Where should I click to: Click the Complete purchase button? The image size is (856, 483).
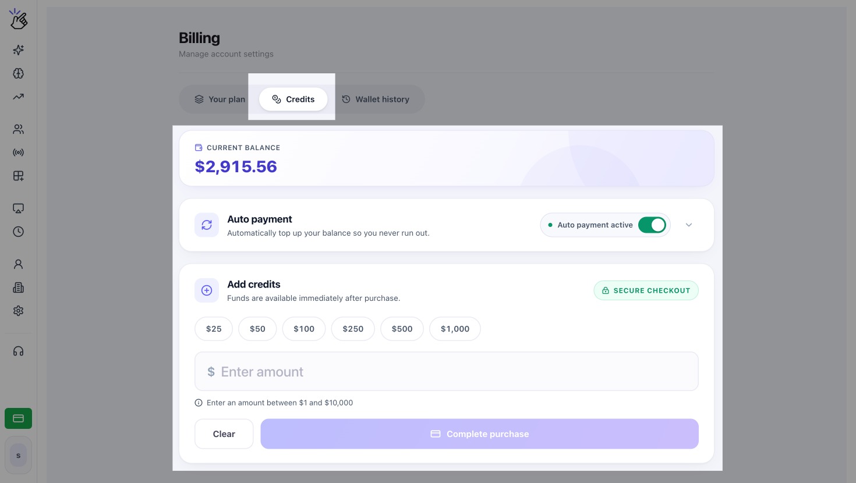pos(480,434)
